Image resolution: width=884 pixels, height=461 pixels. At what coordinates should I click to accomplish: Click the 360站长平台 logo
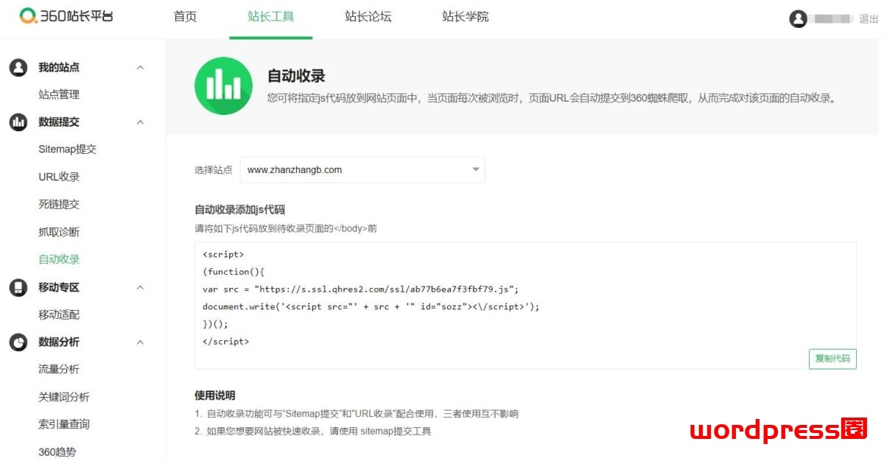pyautogui.click(x=67, y=16)
